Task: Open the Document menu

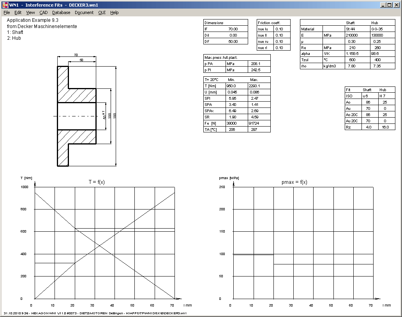Action: coord(84,12)
